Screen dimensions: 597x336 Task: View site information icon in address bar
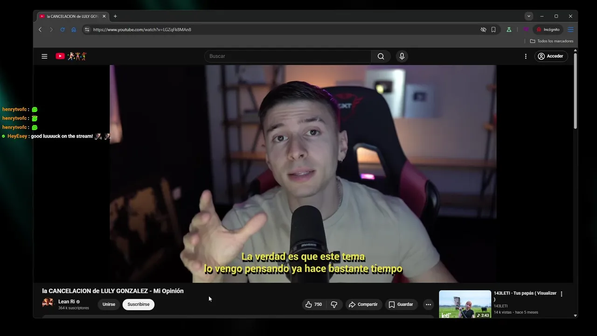pyautogui.click(x=86, y=29)
